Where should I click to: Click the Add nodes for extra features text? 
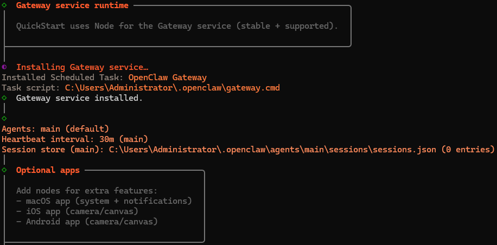pyautogui.click(x=87, y=191)
